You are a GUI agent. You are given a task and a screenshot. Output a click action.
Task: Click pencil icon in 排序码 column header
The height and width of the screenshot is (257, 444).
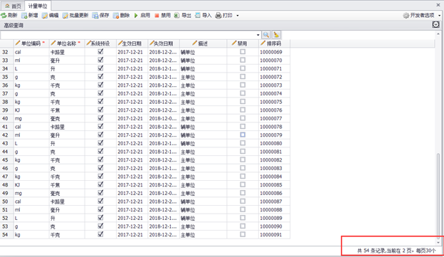(263, 43)
